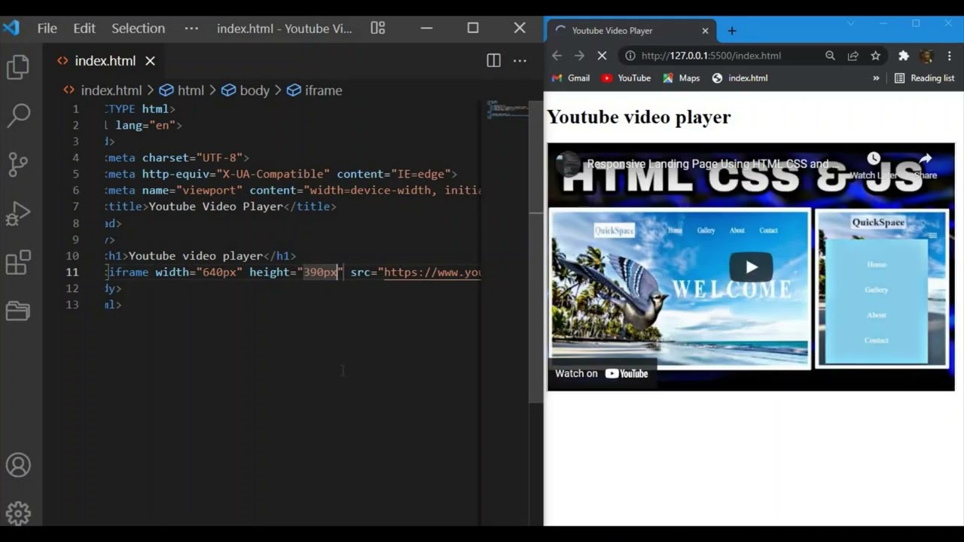964x542 pixels.
Task: Split the editor right
Action: click(493, 60)
